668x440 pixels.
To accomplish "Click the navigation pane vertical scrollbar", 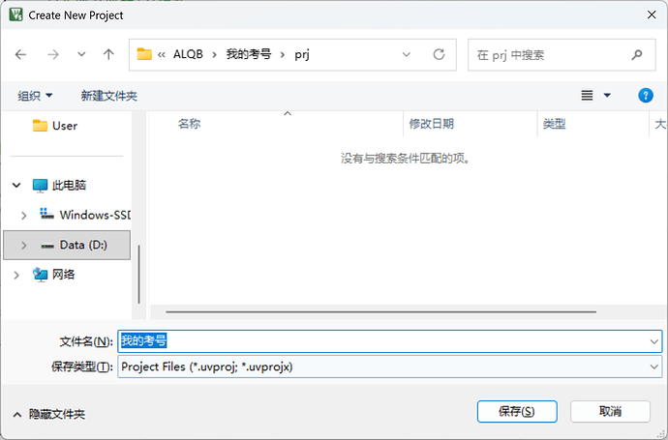I will [138, 274].
